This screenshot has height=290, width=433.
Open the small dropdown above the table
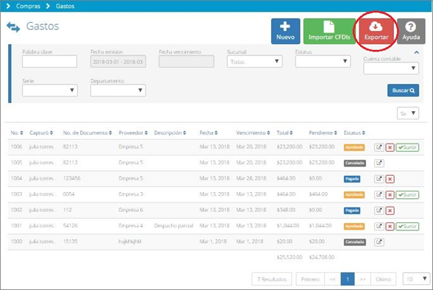click(x=408, y=113)
